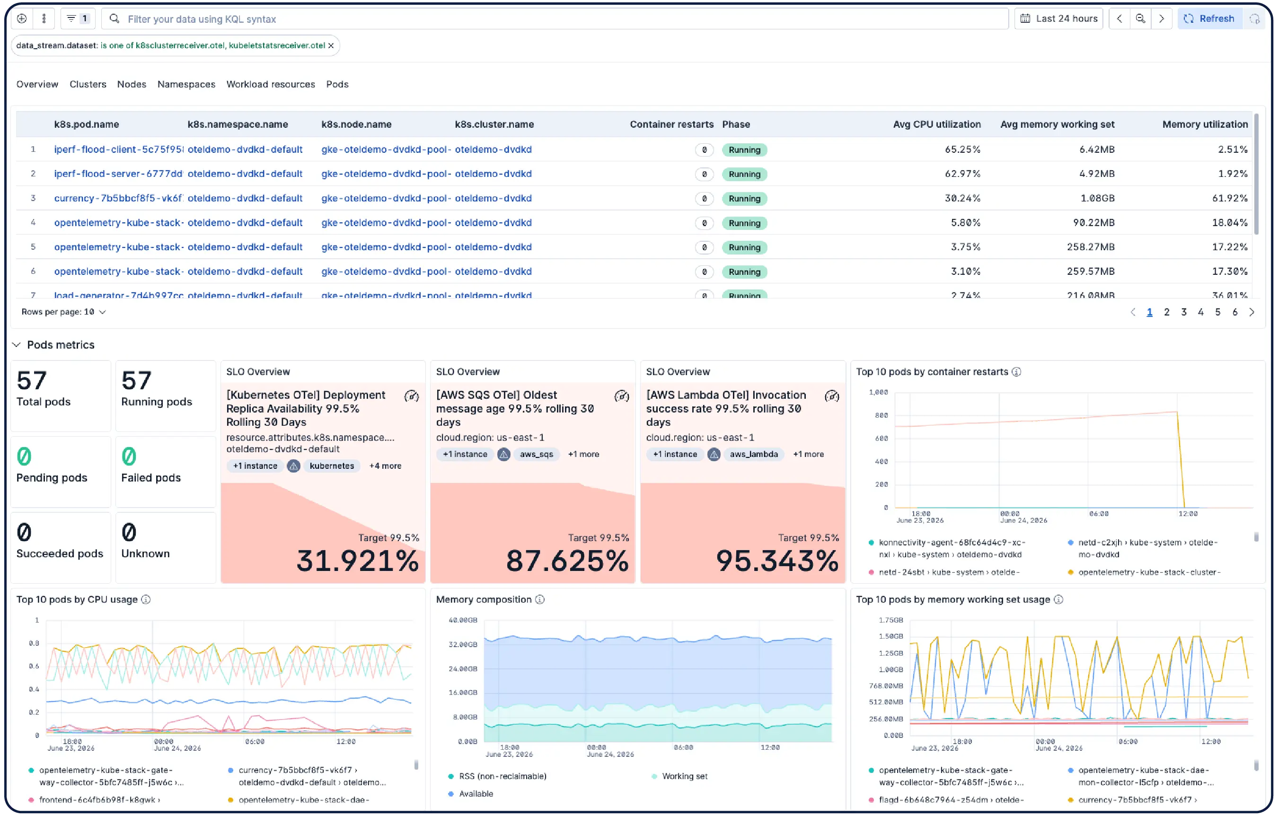Click the Refresh button
Screen dimensions: 1278x816
pos(1209,18)
